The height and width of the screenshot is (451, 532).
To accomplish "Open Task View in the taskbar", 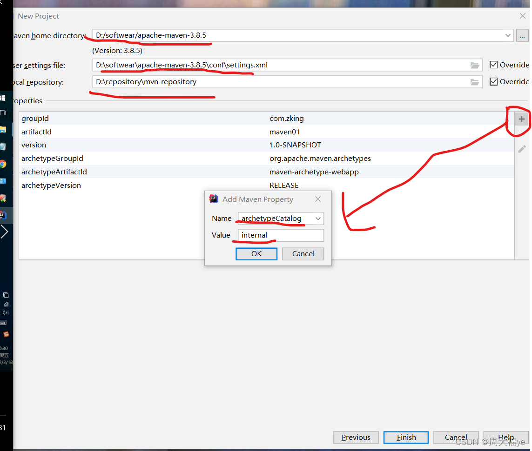I will (3, 113).
